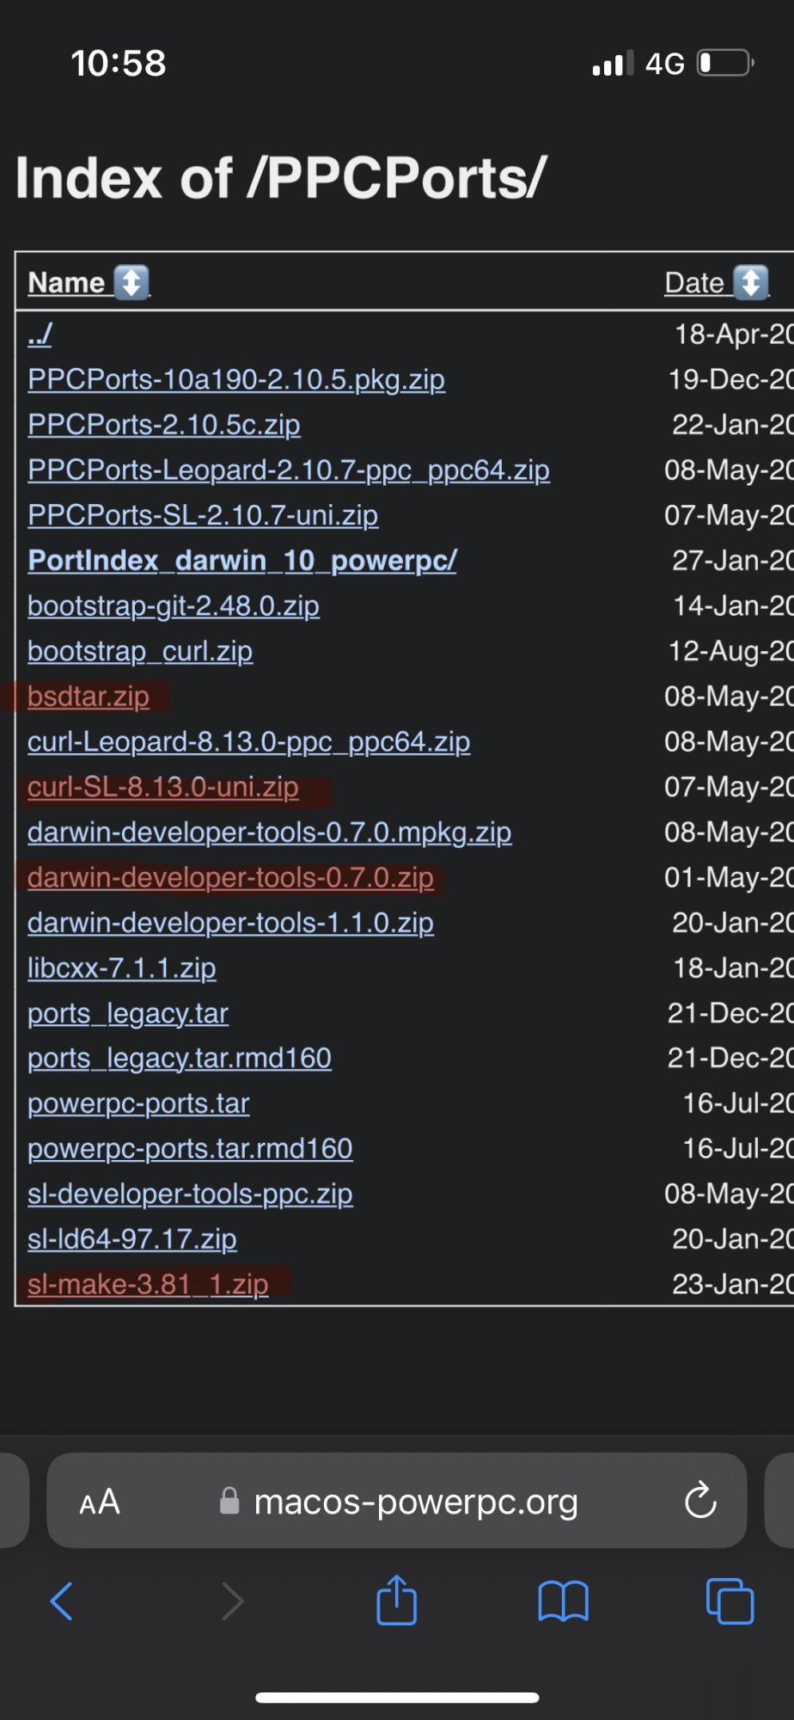The image size is (794, 1720).
Task: Download darwin-developer-tools-0.7.0.zip
Action: click(x=230, y=877)
